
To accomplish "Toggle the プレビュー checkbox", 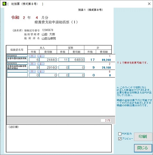I will tap(120, 139).
